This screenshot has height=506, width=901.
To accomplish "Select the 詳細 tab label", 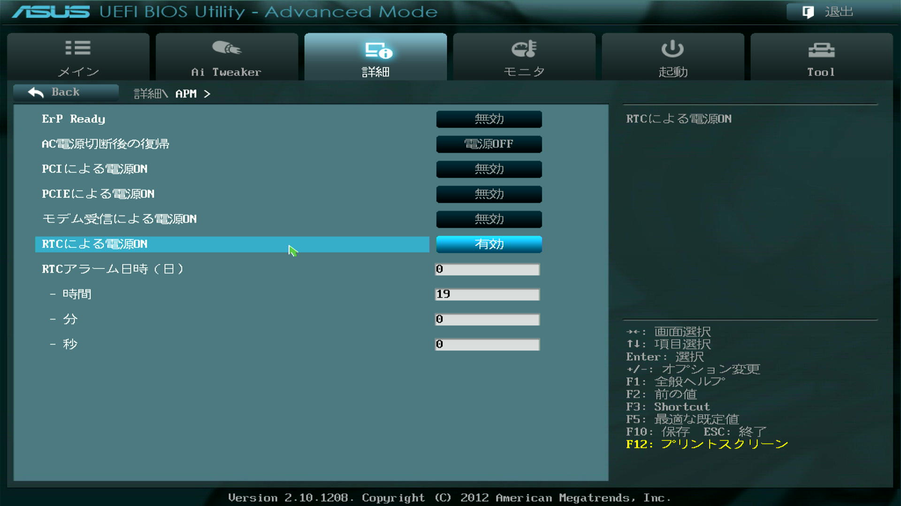I will pos(375,72).
